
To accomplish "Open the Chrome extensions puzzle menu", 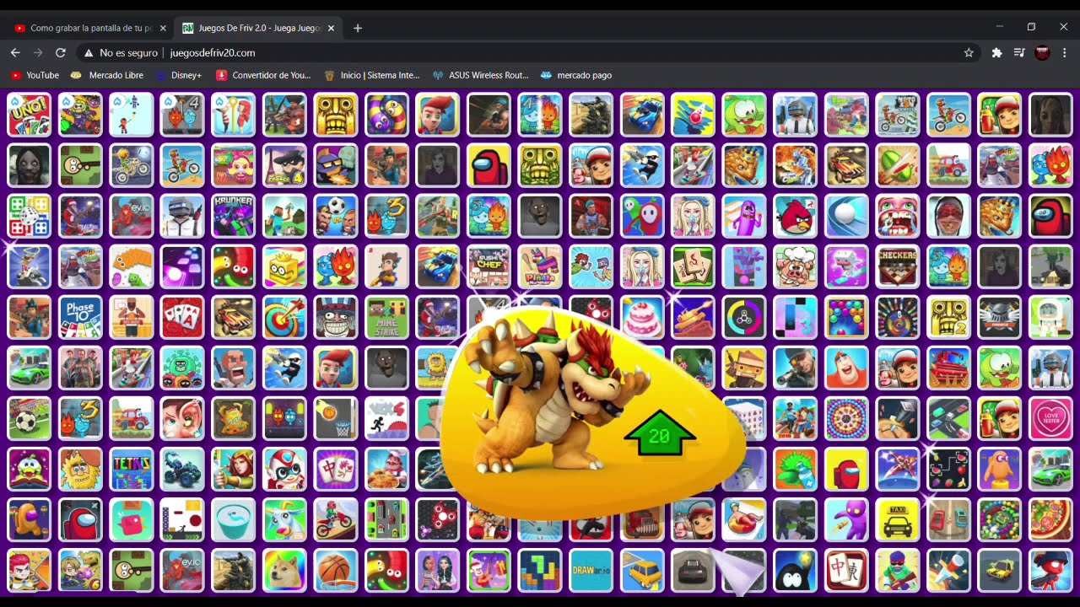I will pyautogui.click(x=996, y=52).
